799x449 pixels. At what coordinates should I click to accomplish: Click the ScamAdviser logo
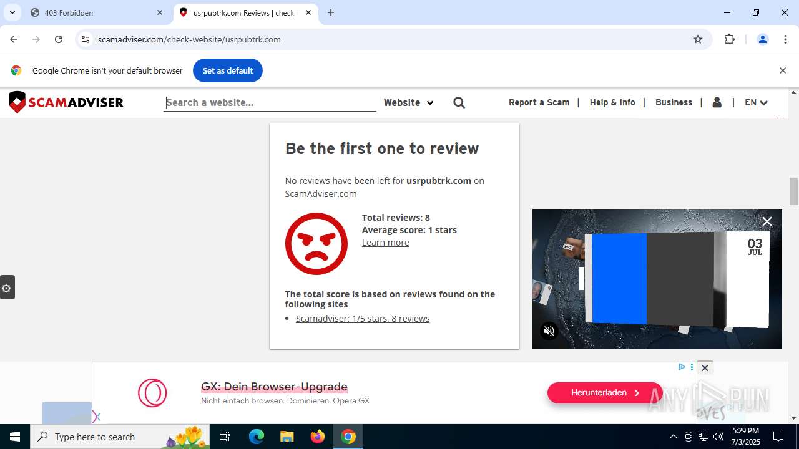pyautogui.click(x=66, y=102)
